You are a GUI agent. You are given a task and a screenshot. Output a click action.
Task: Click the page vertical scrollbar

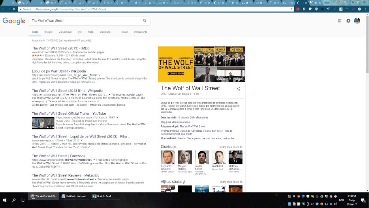[x=367, y=102]
